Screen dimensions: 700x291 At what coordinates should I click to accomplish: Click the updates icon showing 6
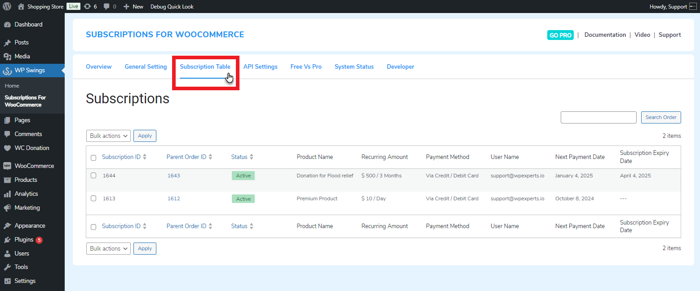coord(87,6)
